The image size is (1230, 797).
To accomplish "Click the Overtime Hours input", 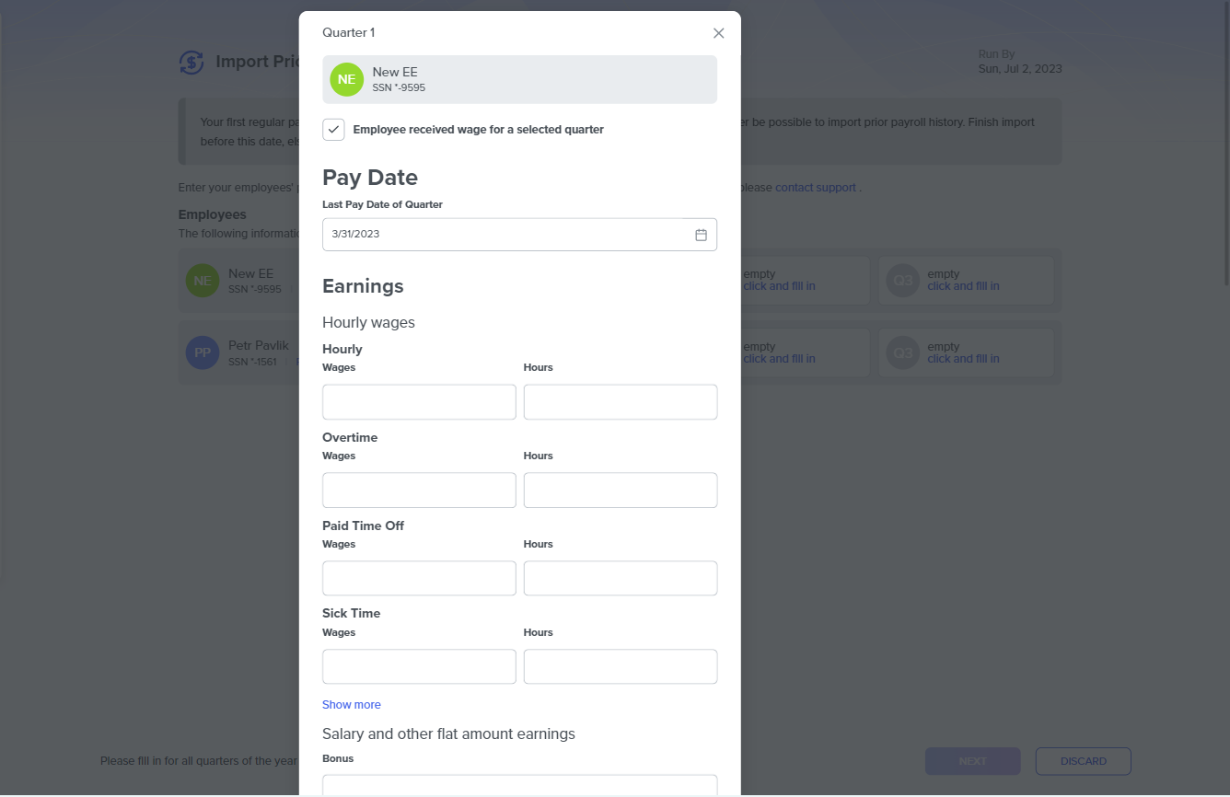I will [621, 491].
